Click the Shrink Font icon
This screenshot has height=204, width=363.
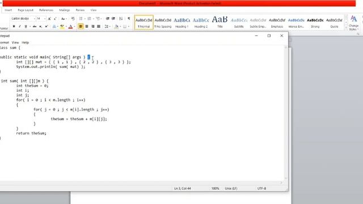(x=55, y=19)
